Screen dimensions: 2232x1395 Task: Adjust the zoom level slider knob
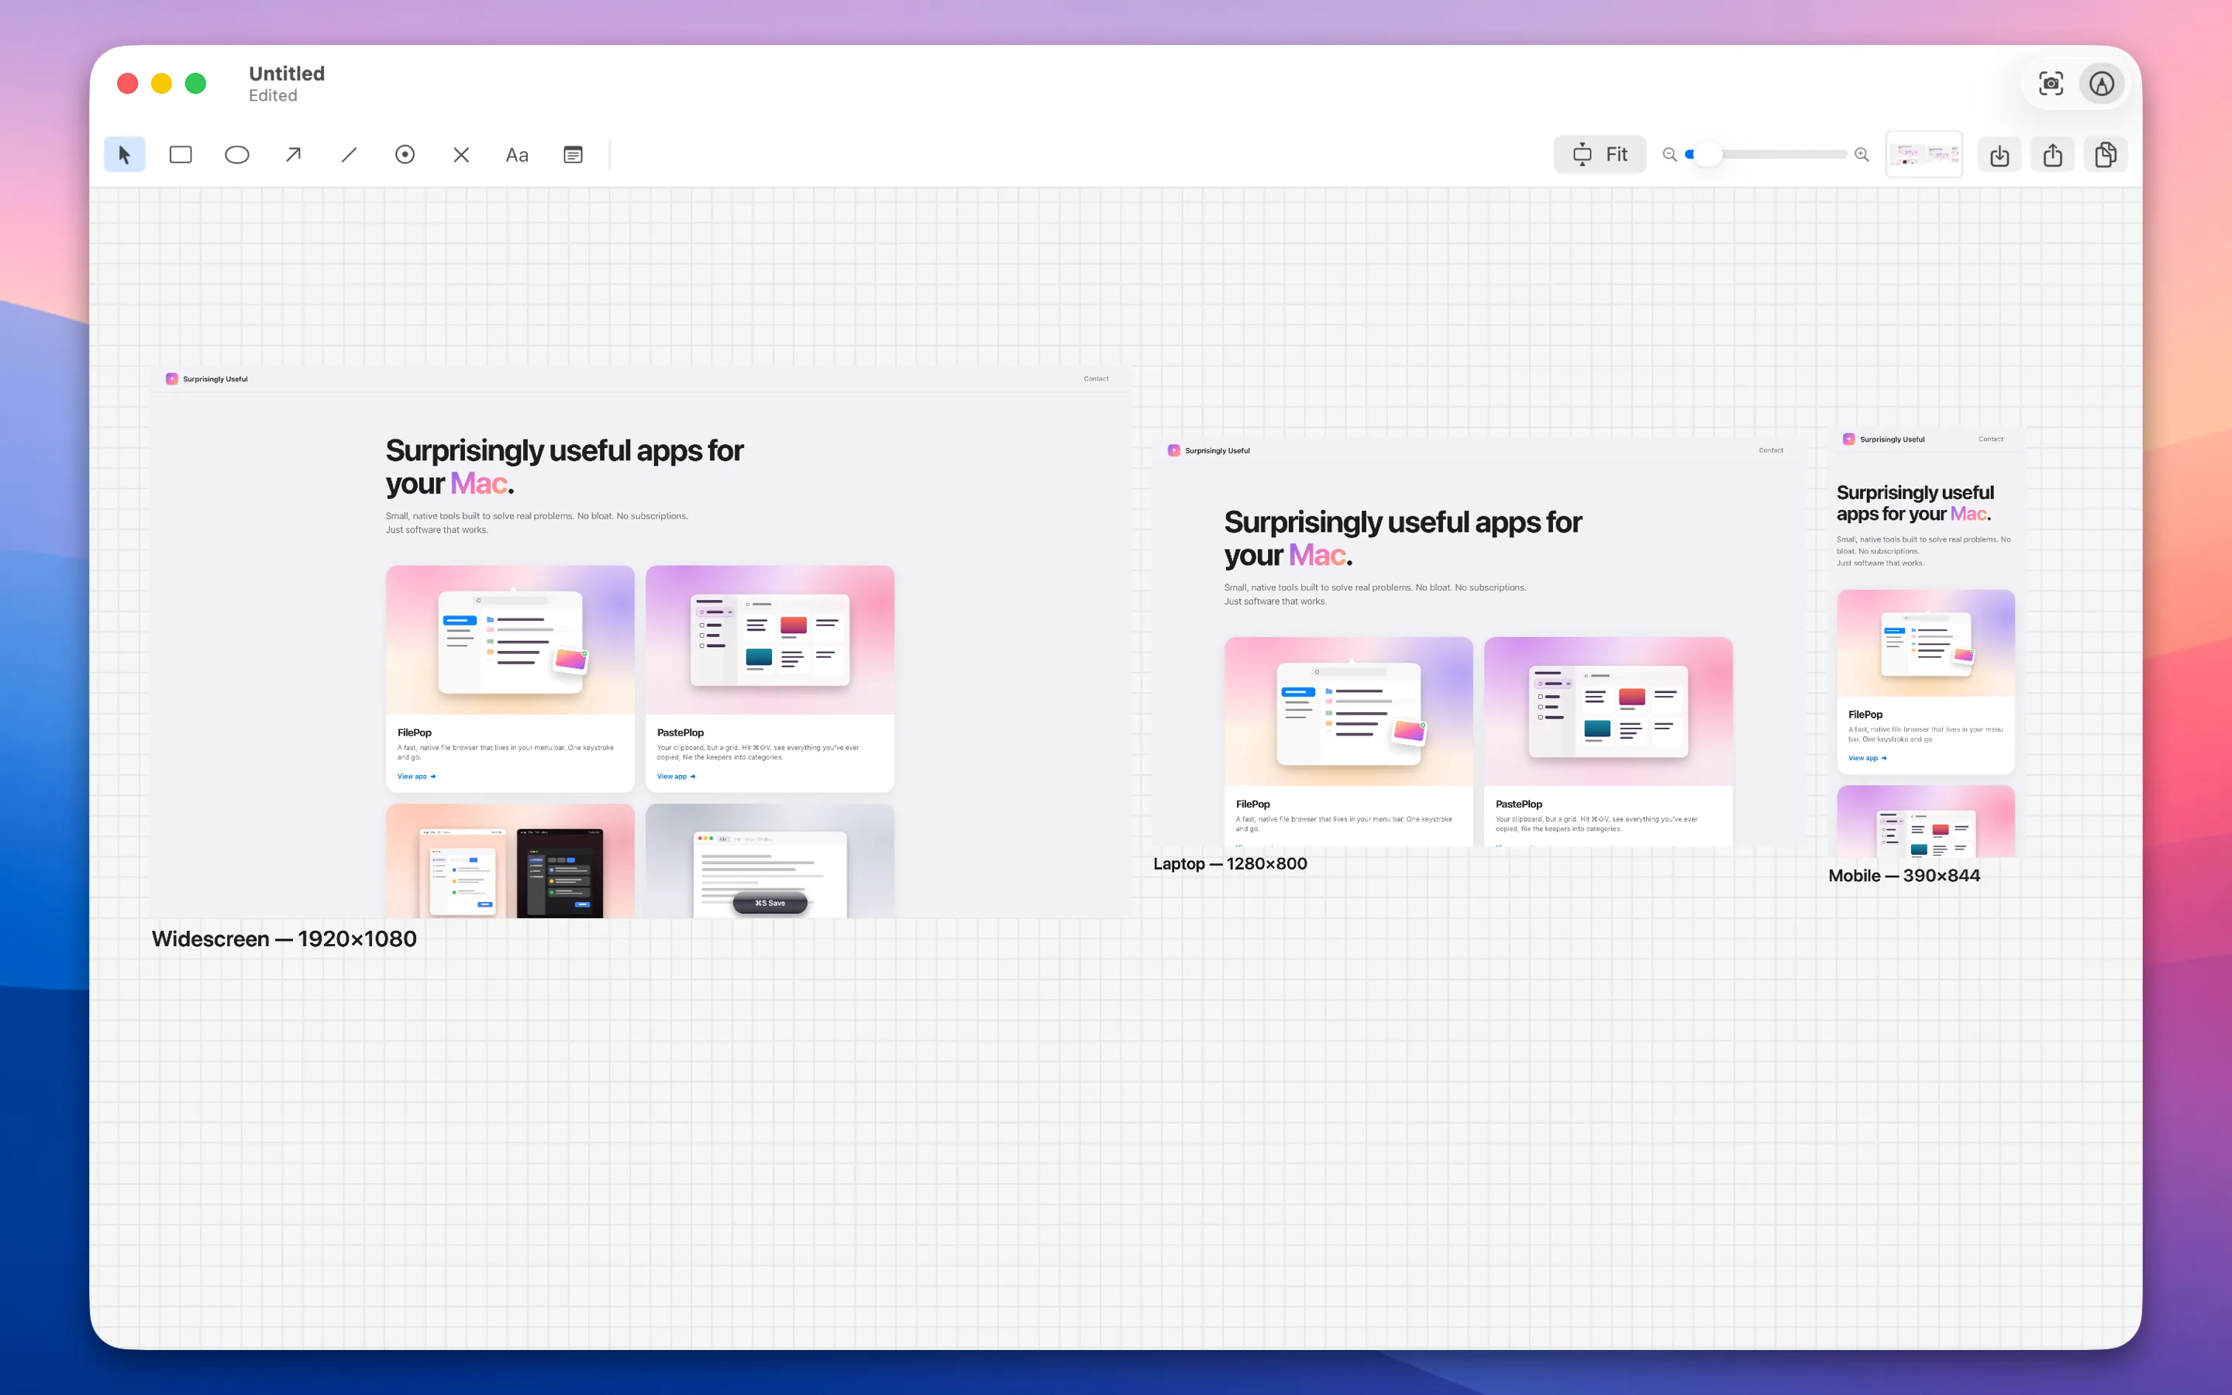coord(1707,154)
